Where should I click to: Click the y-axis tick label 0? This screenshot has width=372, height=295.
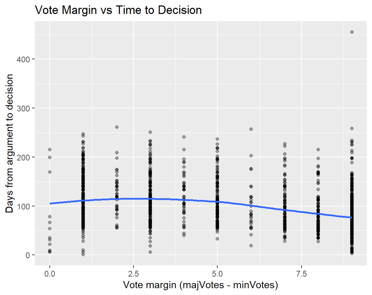click(x=28, y=255)
